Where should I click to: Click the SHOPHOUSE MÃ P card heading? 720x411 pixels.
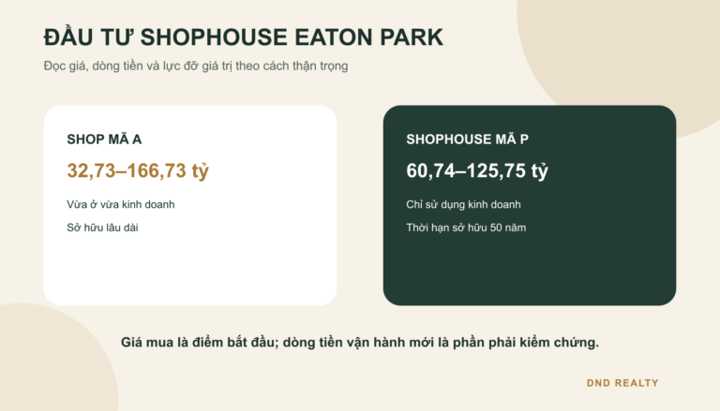[x=467, y=139]
